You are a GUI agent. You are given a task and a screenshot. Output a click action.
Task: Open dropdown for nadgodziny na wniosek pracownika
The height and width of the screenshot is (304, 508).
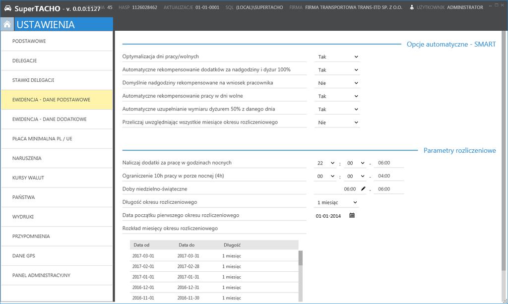[x=337, y=83]
